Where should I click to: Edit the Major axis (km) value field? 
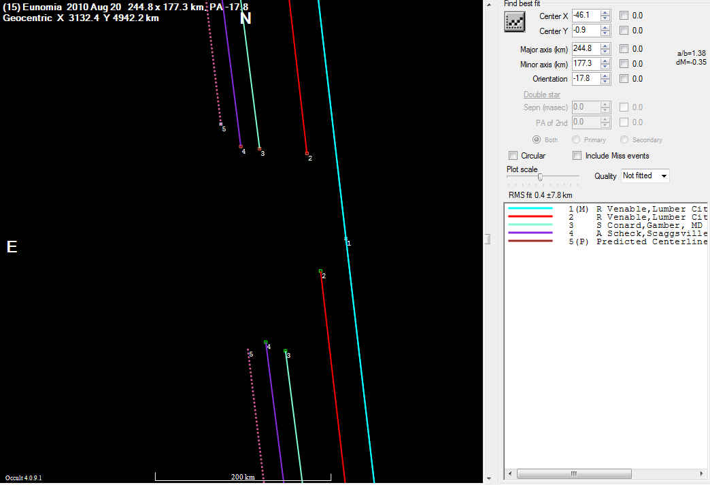[586, 49]
